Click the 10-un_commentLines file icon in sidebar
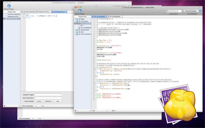 79,23
